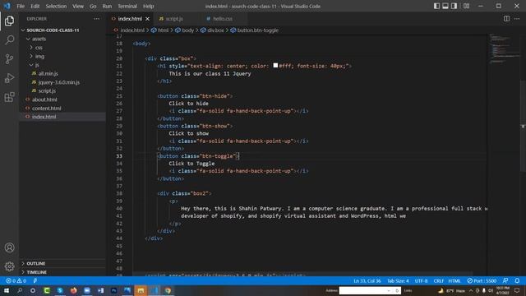Open the notifications bell in the status bar

[517, 280]
